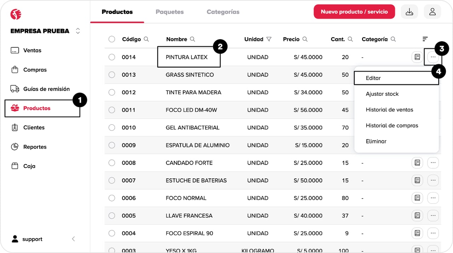Screen dimensions: 453x253
Task: Click the product name LLAVE FRANCESA
Action: [x=189, y=215]
